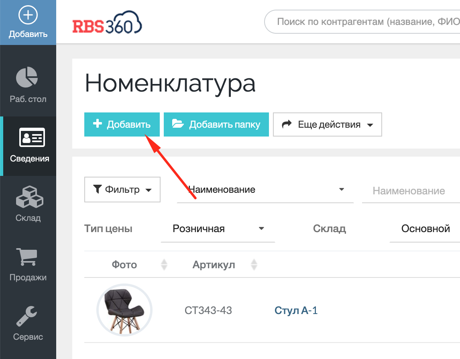Open the Фильтр dropdown
Image resolution: width=460 pixels, height=359 pixels.
(x=122, y=190)
